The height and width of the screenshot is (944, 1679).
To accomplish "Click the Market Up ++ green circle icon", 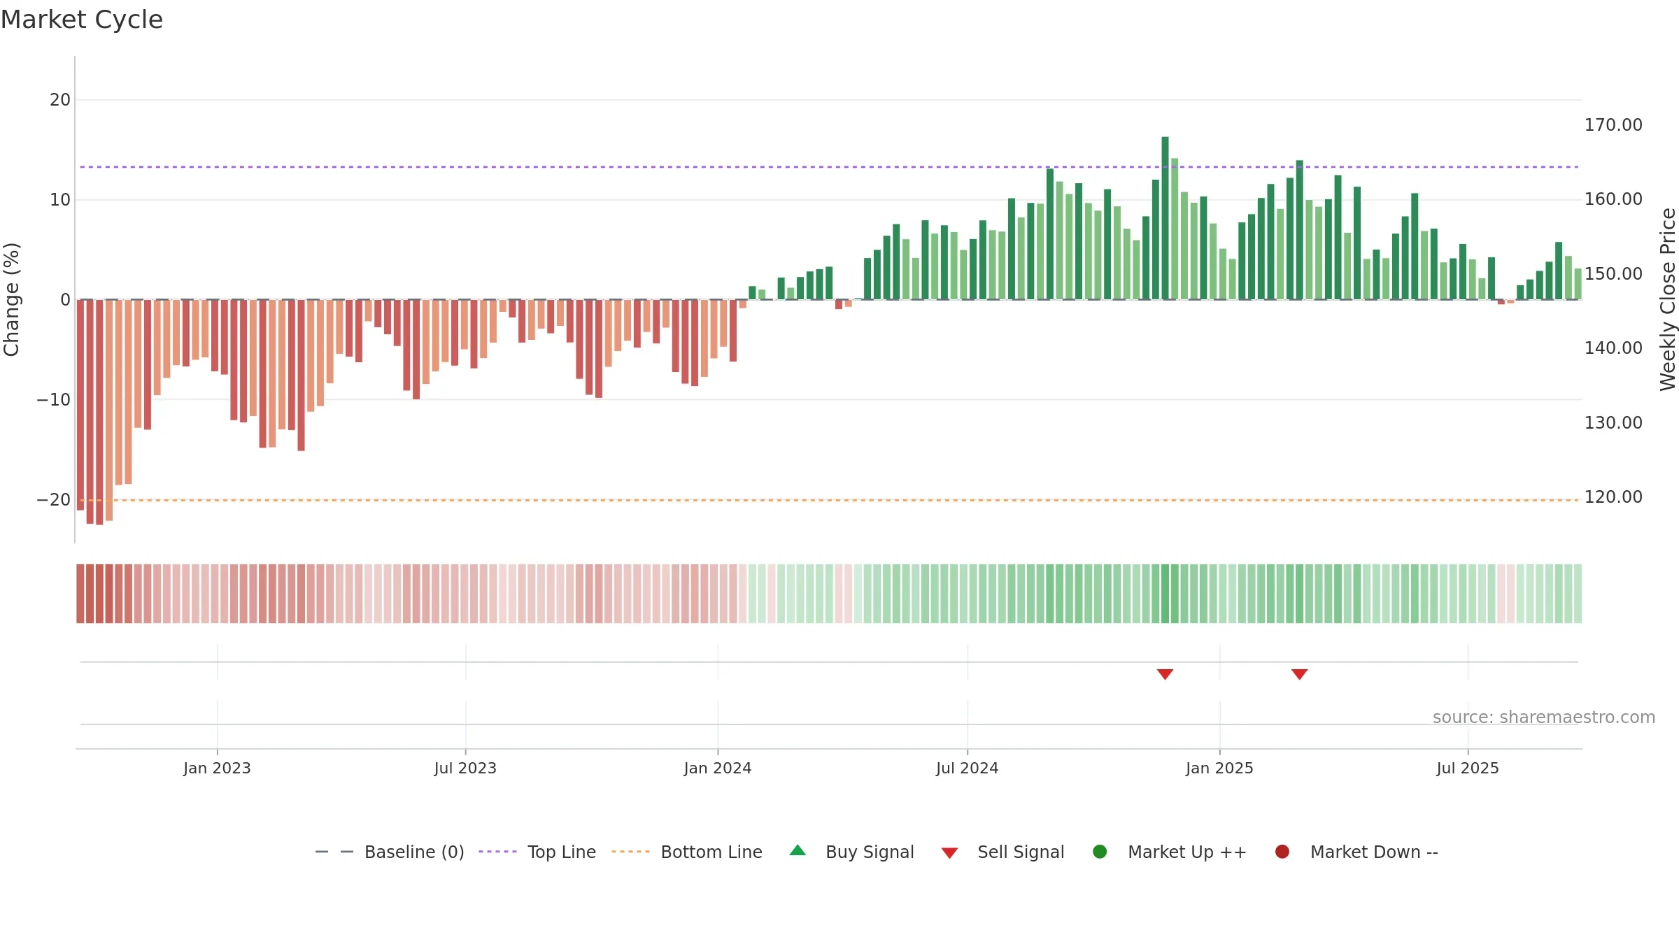I will click(1100, 852).
